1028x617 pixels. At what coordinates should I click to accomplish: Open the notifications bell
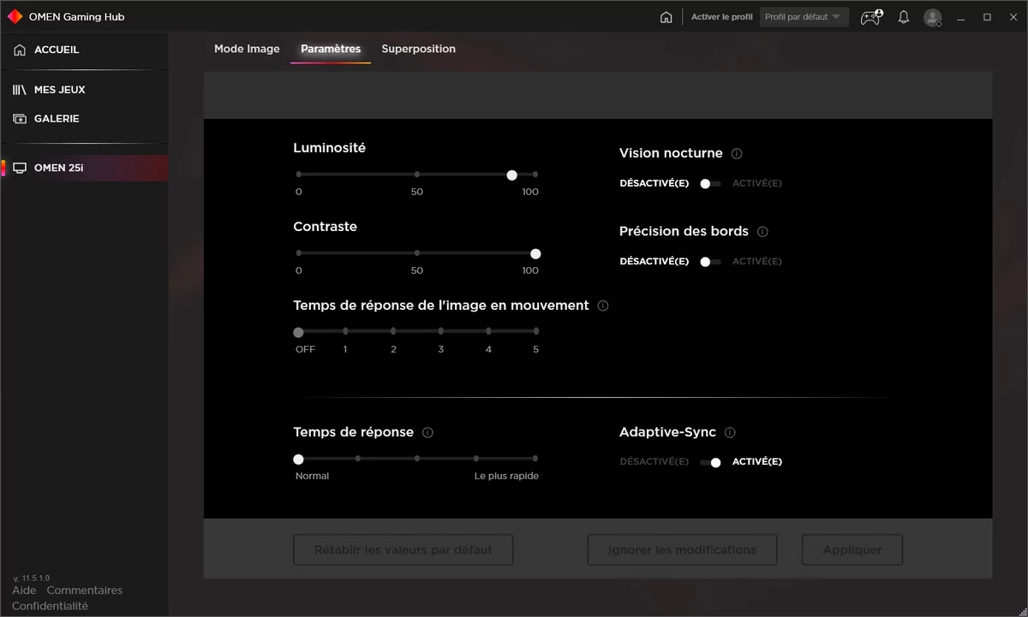coord(904,17)
